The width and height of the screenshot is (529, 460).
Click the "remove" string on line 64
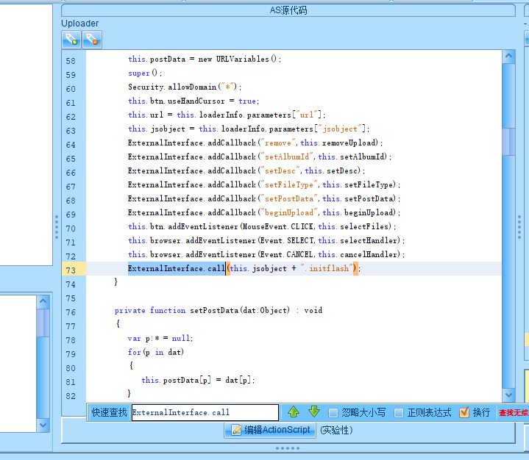click(278, 143)
